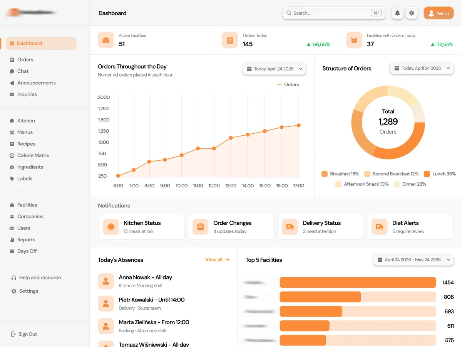
Task: Open the Orders Throughout the Day date dropdown
Action: coord(274,69)
